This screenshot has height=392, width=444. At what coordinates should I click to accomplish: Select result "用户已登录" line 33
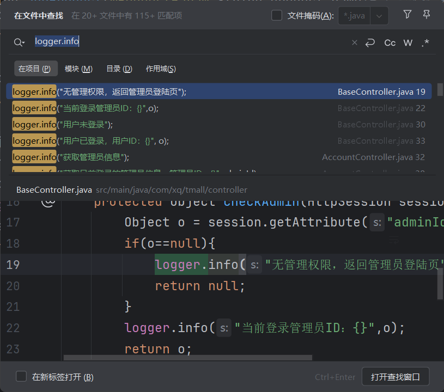tap(218, 140)
